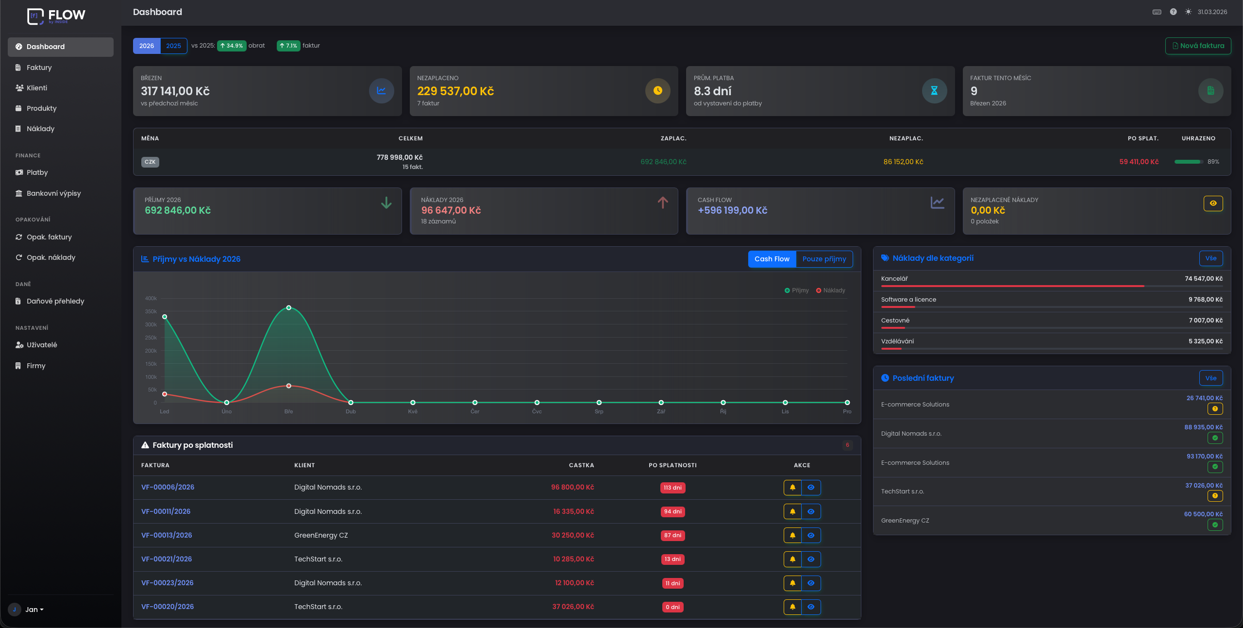The height and width of the screenshot is (628, 1243).
Task: Open Vše in Náklady dle kategorií panel
Action: coord(1210,258)
